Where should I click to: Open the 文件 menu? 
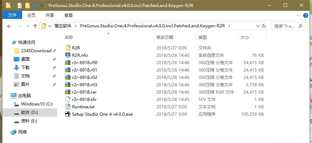point(12,15)
